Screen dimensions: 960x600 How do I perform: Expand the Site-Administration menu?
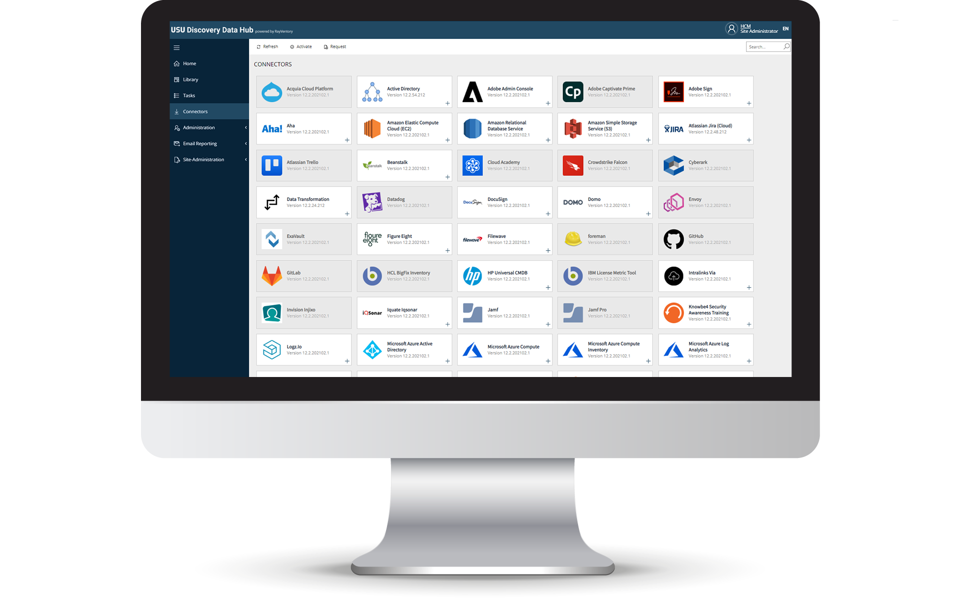[x=246, y=159]
